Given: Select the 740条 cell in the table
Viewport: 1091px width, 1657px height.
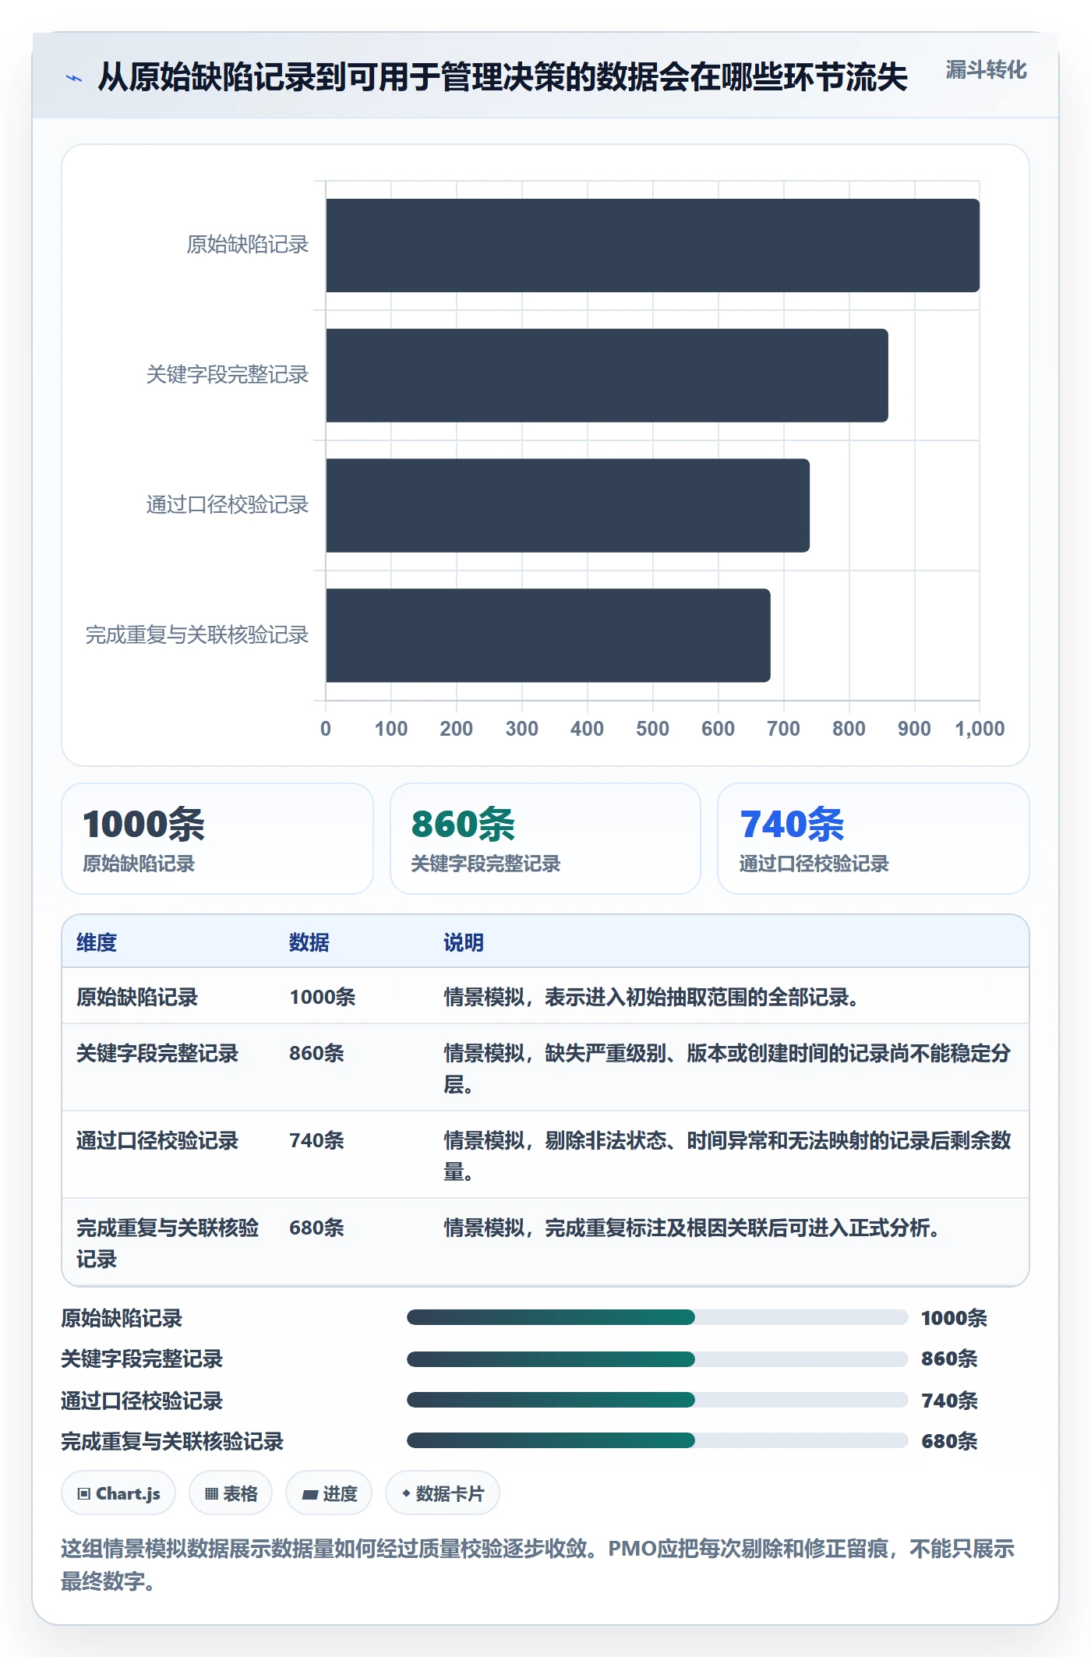Looking at the screenshot, I should pyautogui.click(x=317, y=1140).
